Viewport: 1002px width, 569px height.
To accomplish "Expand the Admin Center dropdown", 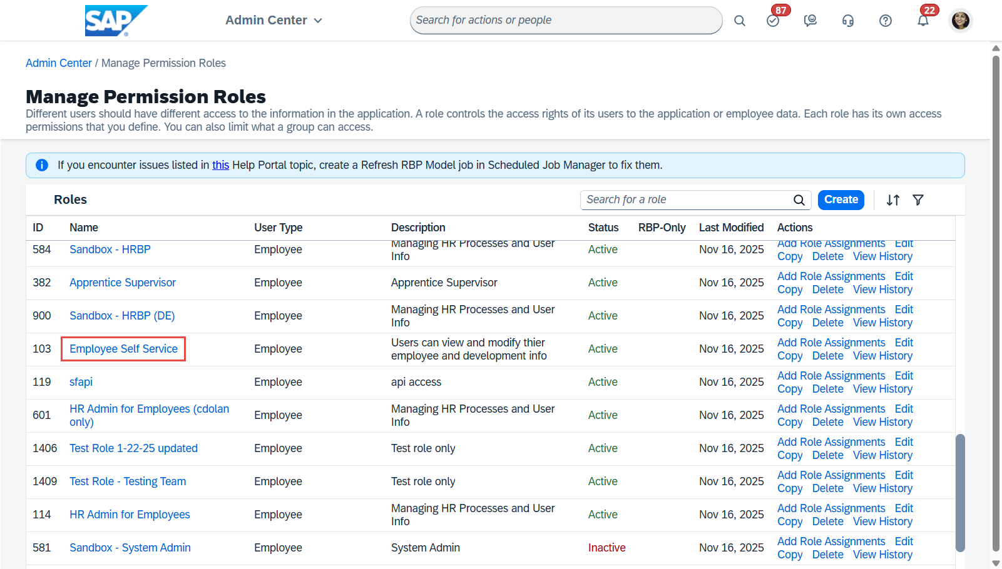I will 274,21.
